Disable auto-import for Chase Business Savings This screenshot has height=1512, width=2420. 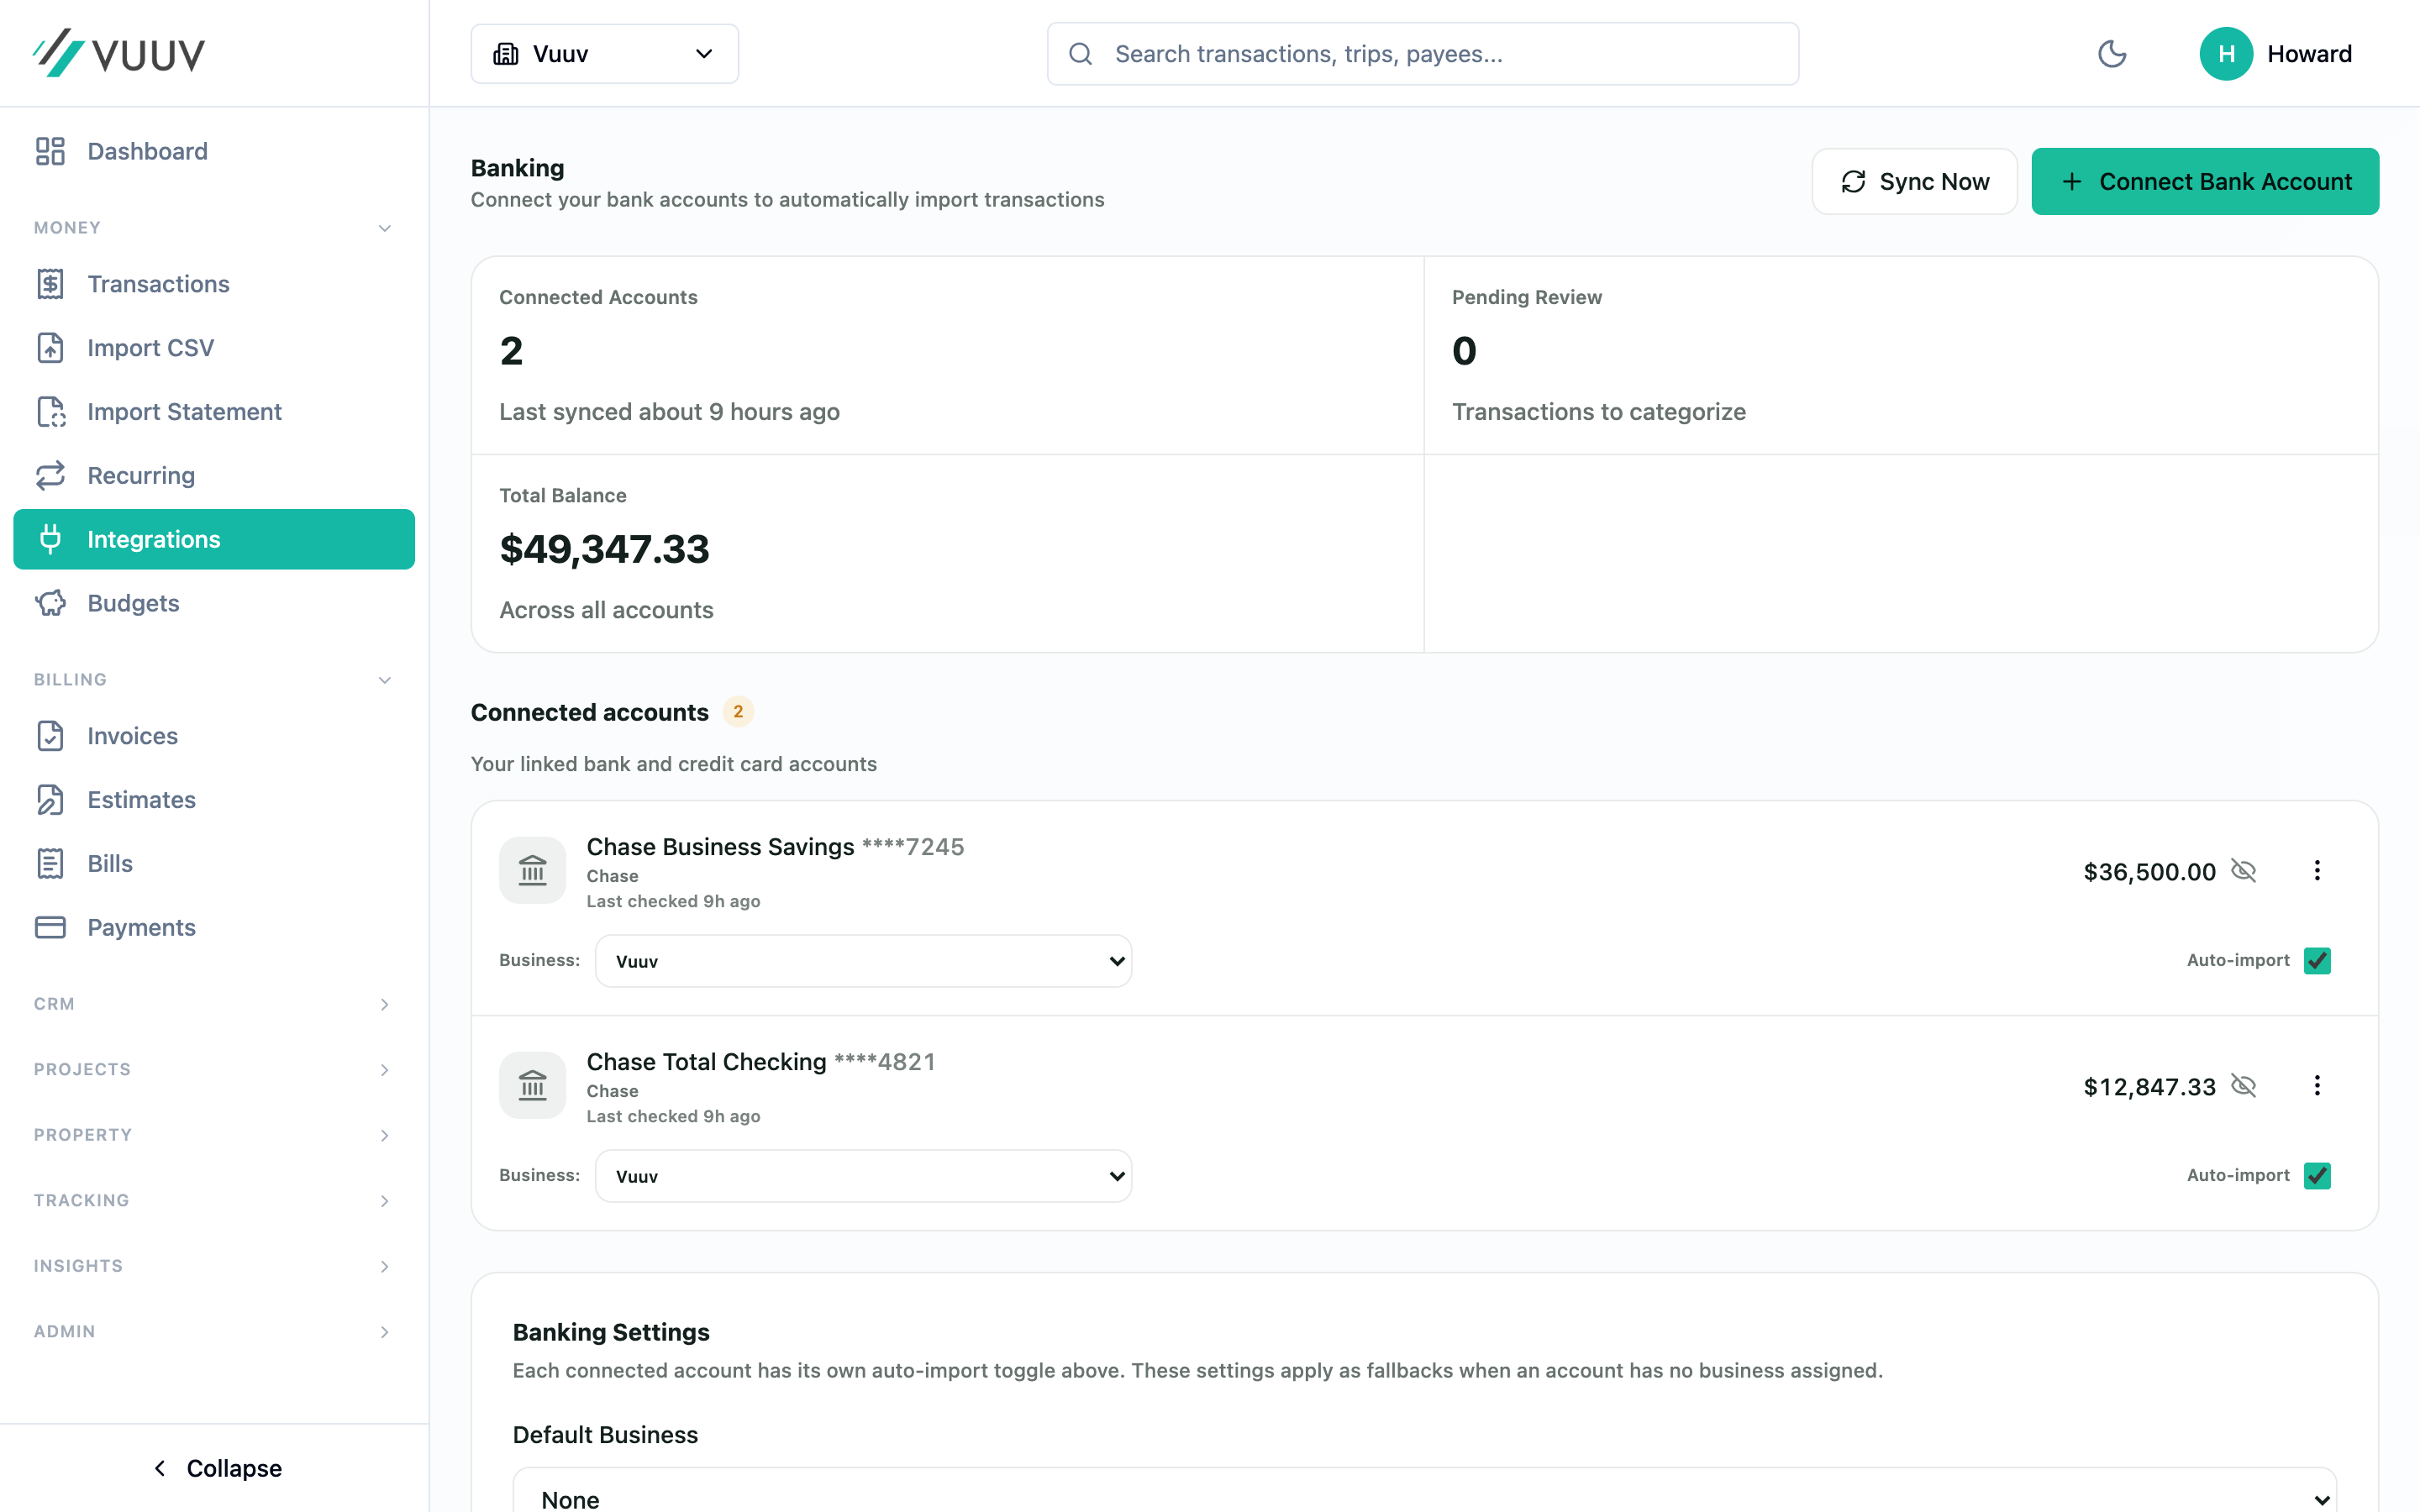pos(2317,961)
